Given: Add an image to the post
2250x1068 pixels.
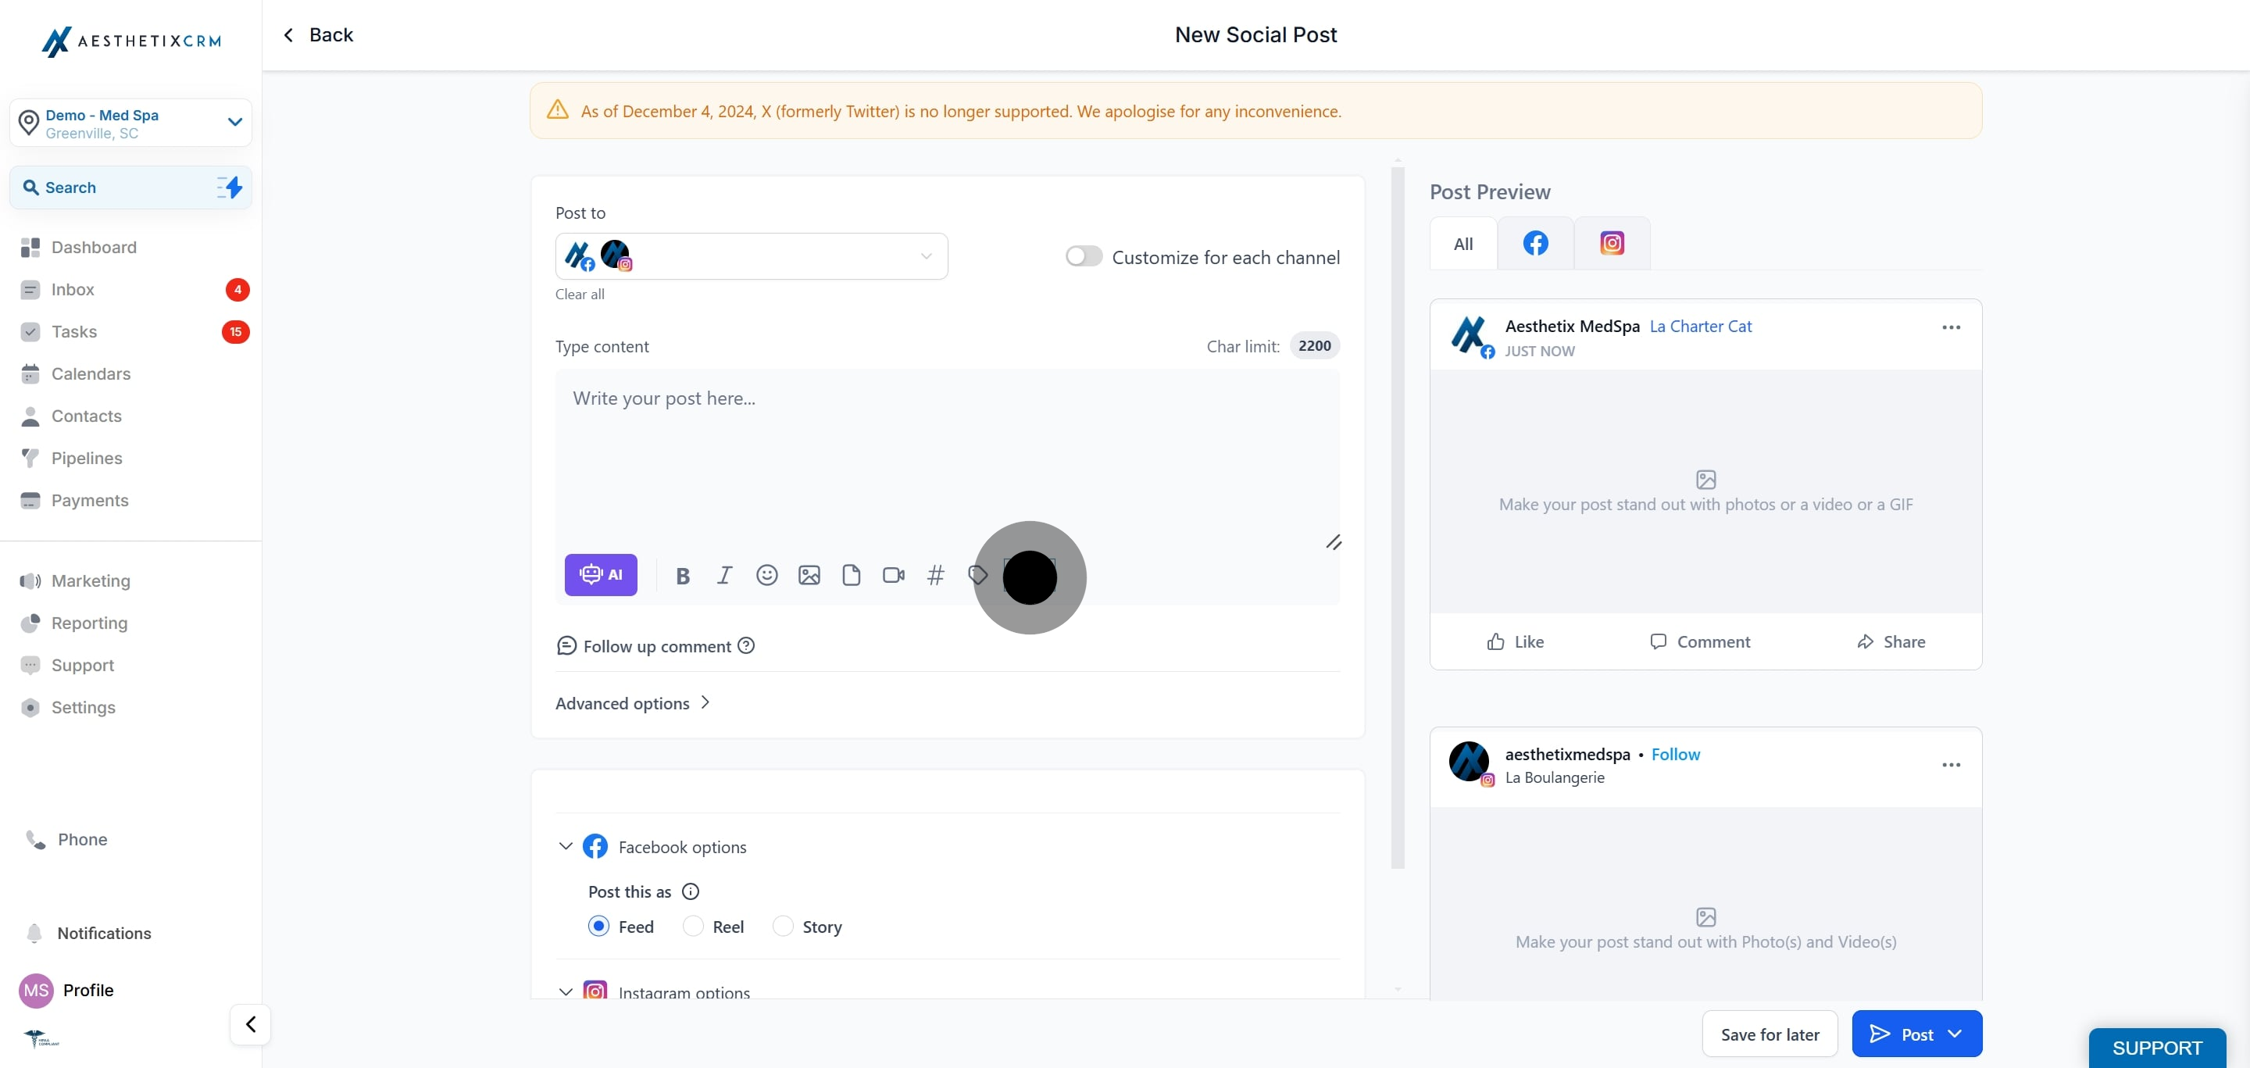Looking at the screenshot, I should (x=809, y=574).
